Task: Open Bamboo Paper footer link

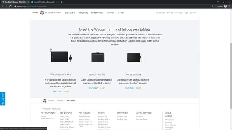Action: pyautogui.click(x=142, y=120)
